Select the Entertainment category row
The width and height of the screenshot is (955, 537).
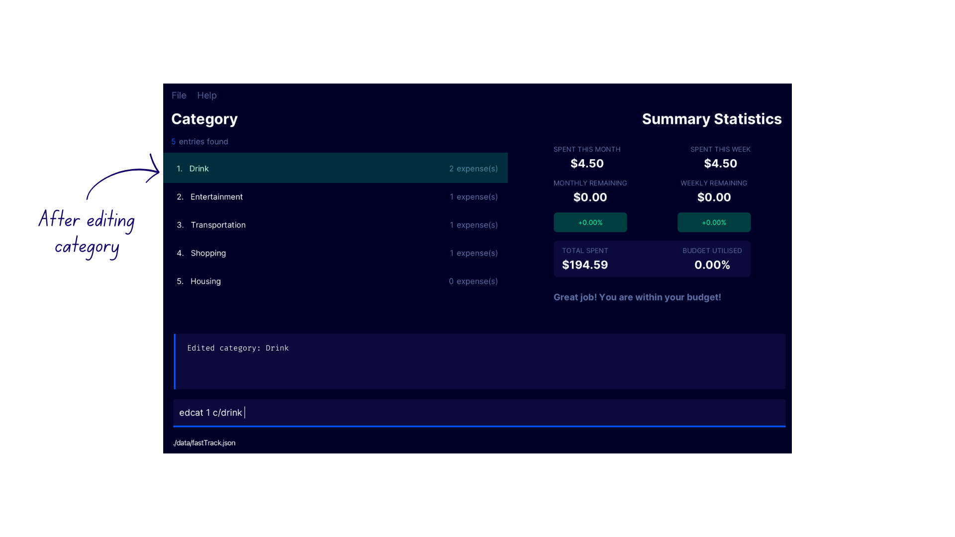click(x=335, y=197)
